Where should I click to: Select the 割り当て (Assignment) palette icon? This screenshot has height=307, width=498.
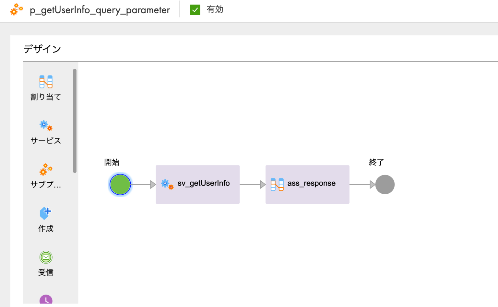point(45,82)
